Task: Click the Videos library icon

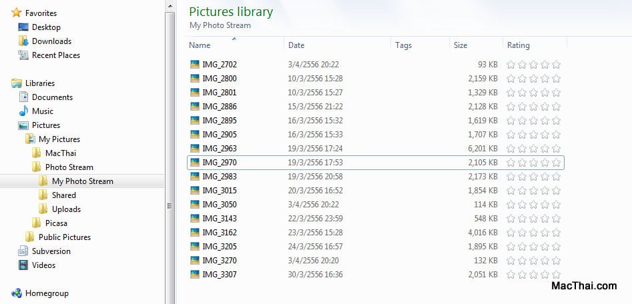Action: coord(23,265)
